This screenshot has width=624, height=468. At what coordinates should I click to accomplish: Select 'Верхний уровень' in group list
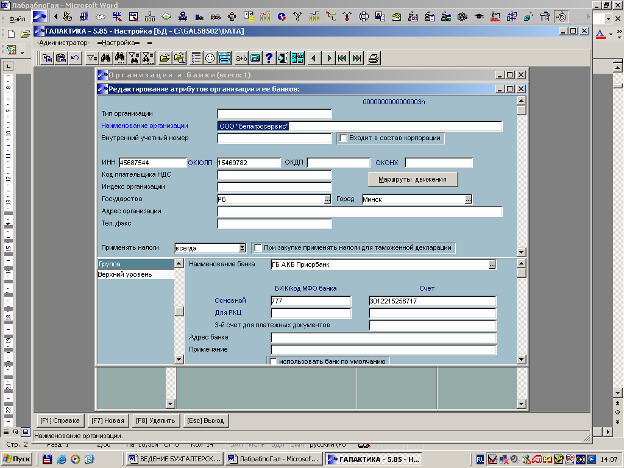136,274
